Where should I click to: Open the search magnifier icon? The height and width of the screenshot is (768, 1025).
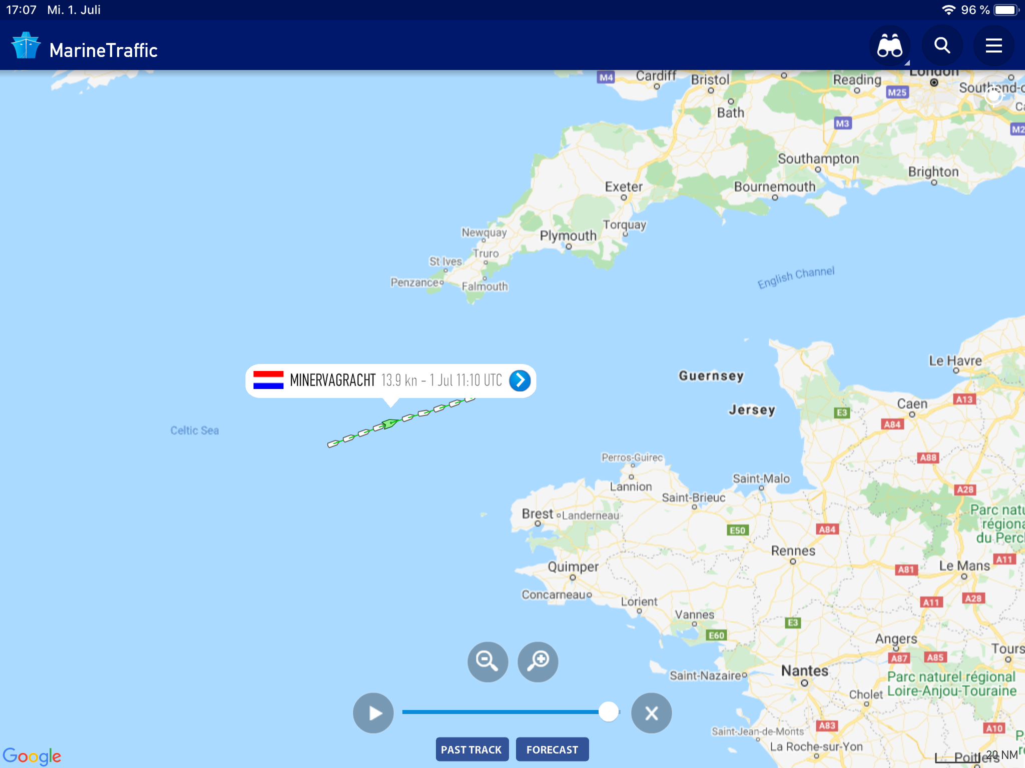point(942,46)
